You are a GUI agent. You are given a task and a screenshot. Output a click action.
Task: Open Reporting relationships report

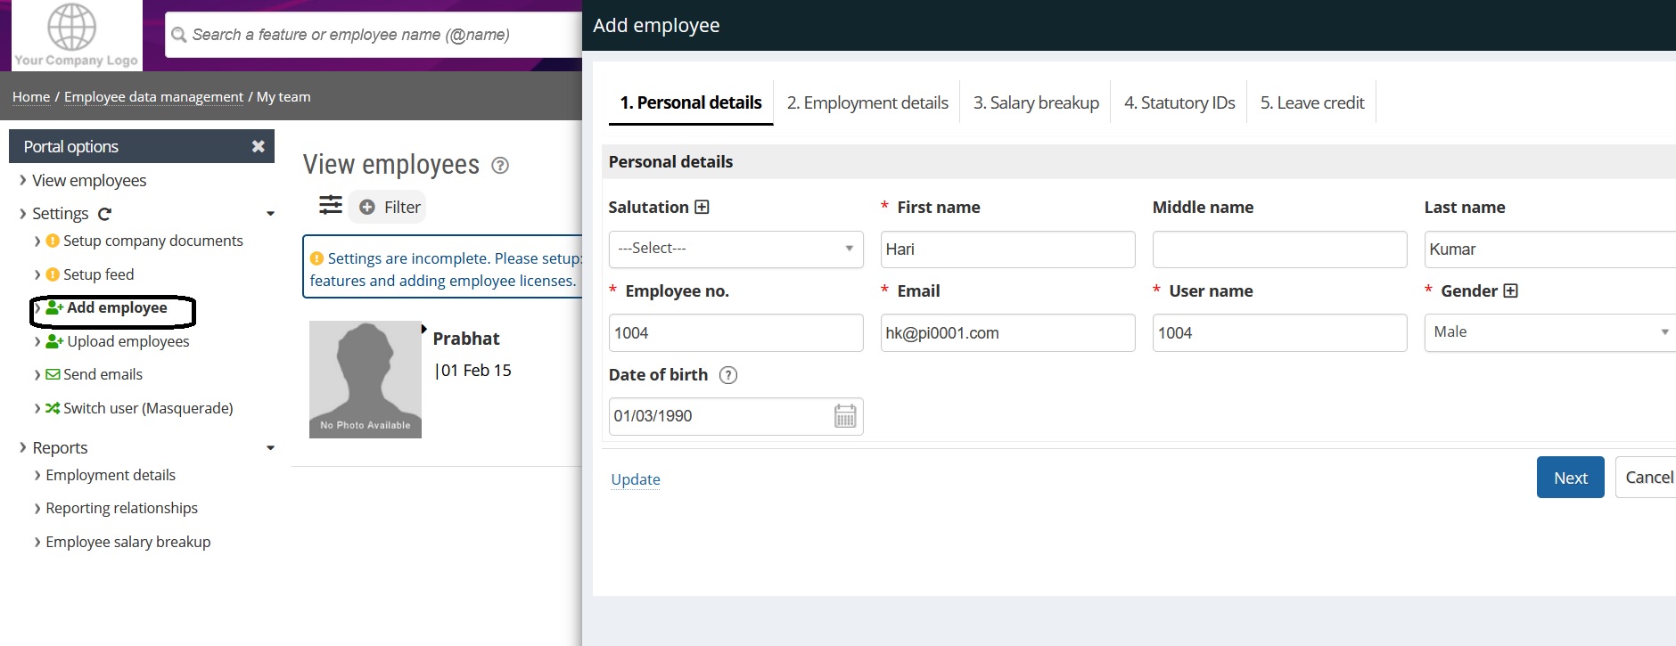click(122, 508)
